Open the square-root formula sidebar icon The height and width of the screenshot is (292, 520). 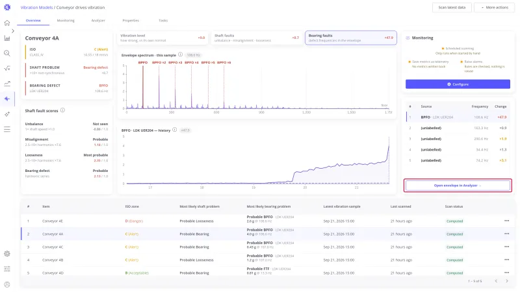7,69
